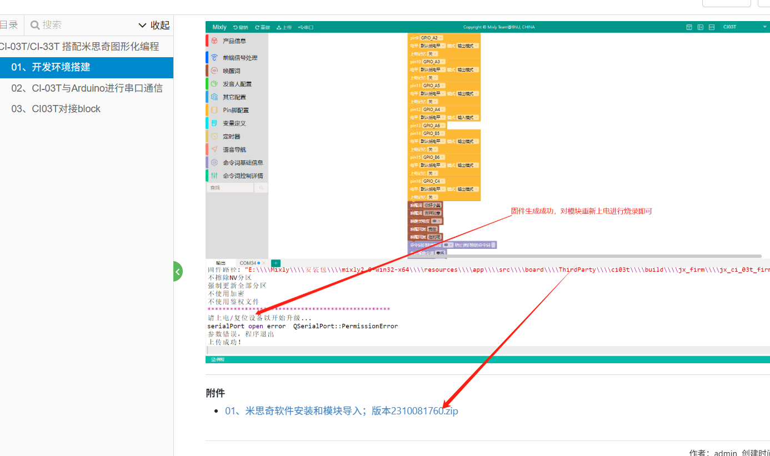Click the 串口 serial monitor icon
Viewport: 770px width, 456px height.
[x=305, y=27]
